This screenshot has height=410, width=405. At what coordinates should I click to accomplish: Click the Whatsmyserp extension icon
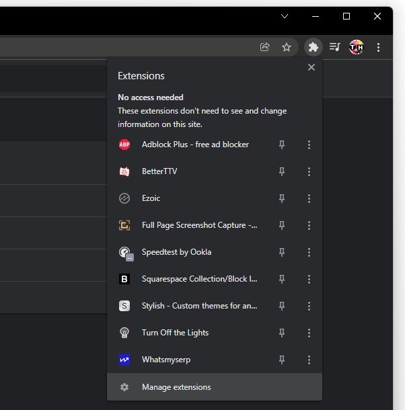[124, 360]
